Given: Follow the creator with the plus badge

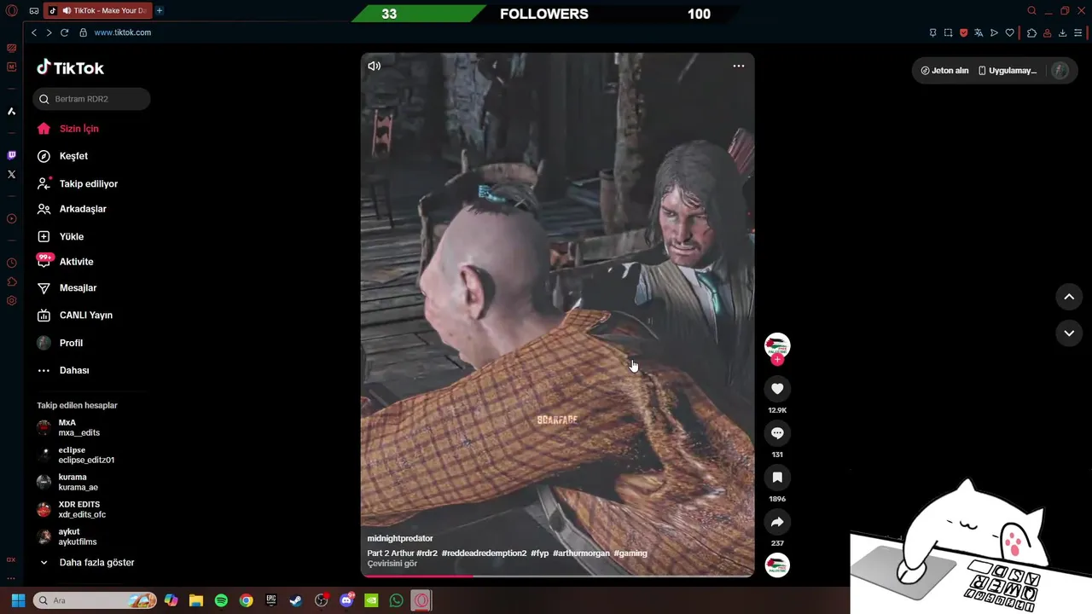Looking at the screenshot, I should tap(777, 360).
